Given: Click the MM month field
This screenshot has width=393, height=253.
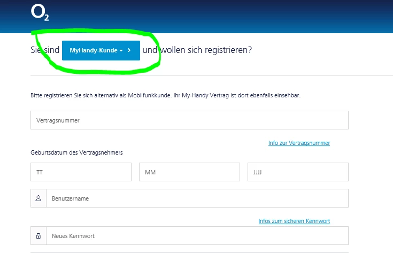Looking at the screenshot, I should pyautogui.click(x=189, y=172).
